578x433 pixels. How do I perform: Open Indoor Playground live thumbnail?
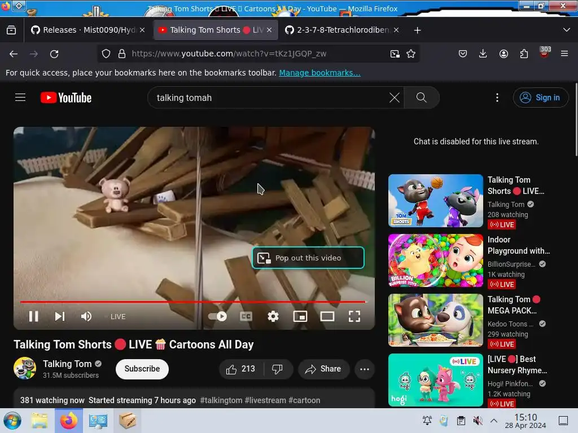[x=436, y=260]
